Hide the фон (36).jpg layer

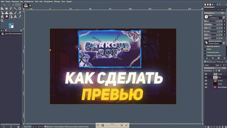(206, 87)
